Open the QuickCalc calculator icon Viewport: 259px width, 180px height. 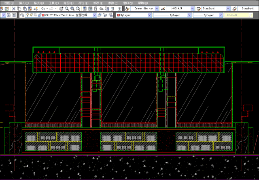click(113, 8)
